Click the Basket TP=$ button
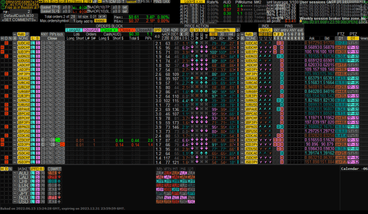This screenshot has width=368, height=214. tap(51, 7)
